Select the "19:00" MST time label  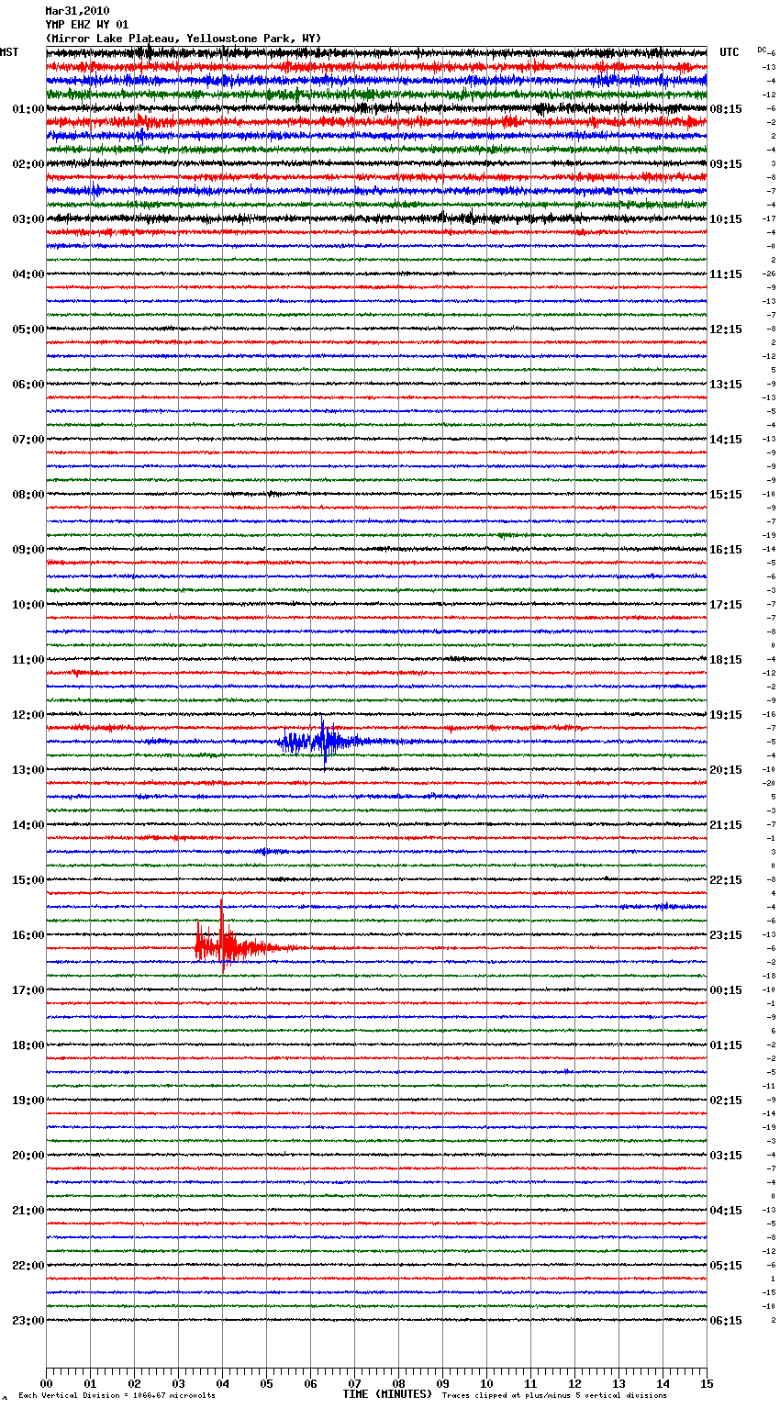[x=28, y=1101]
